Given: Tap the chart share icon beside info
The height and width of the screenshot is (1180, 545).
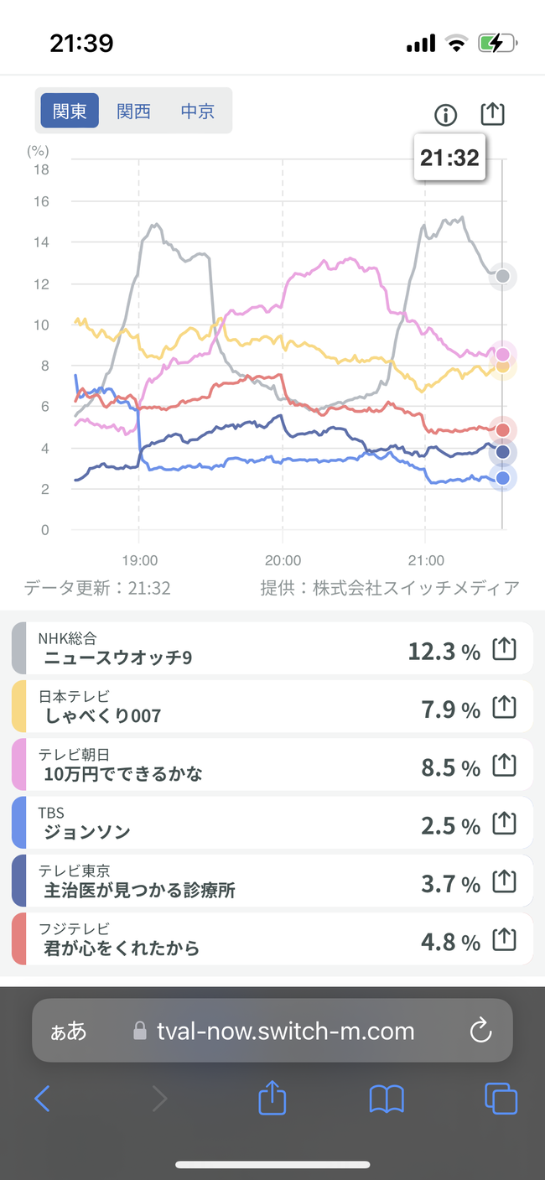Looking at the screenshot, I should pyautogui.click(x=493, y=114).
